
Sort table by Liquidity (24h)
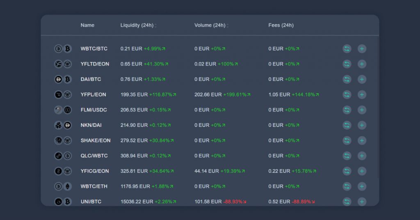[138, 25]
